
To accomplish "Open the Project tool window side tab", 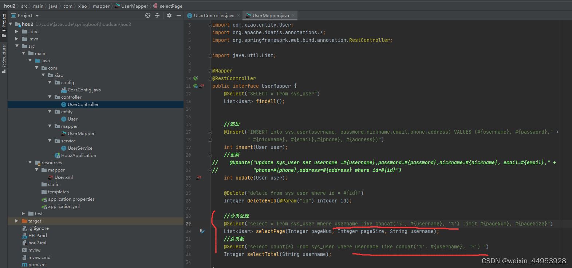I will [x=4, y=25].
